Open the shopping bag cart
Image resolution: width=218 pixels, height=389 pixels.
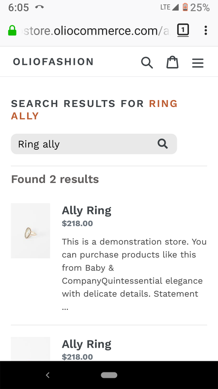(x=172, y=62)
